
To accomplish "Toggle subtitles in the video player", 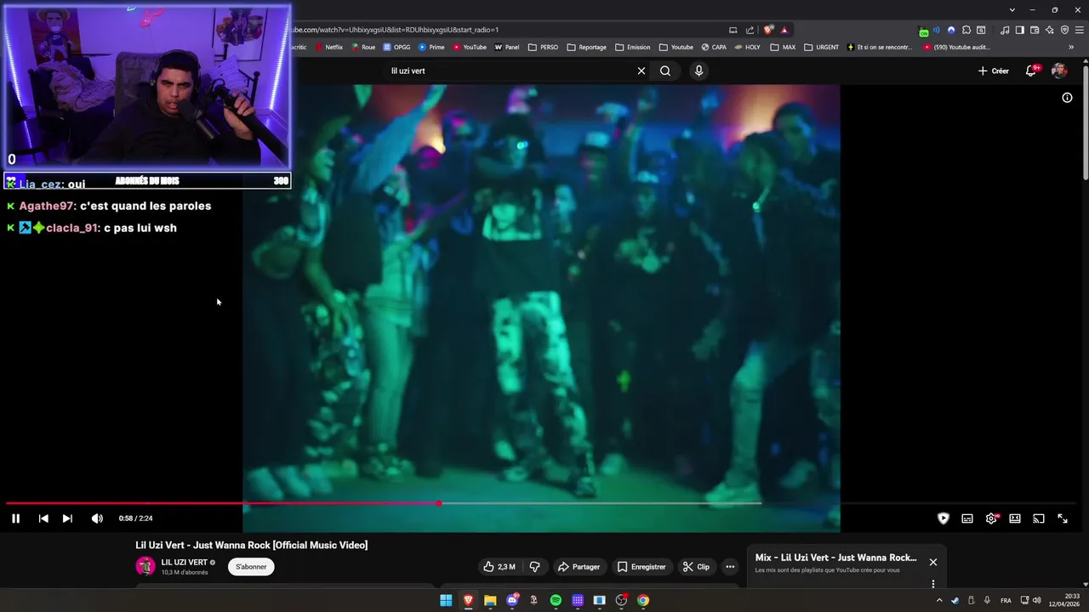I will tap(967, 518).
